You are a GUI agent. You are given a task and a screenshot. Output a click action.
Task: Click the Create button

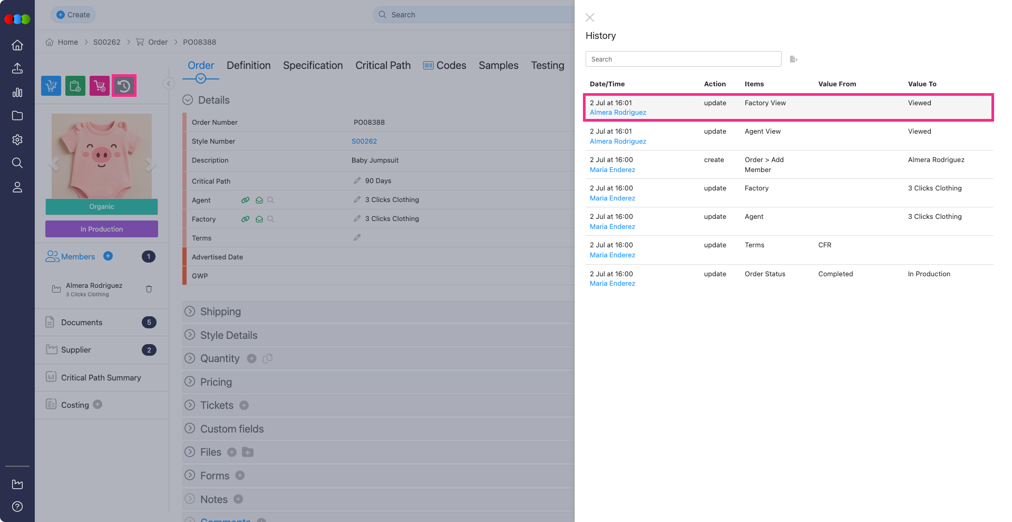(x=73, y=15)
